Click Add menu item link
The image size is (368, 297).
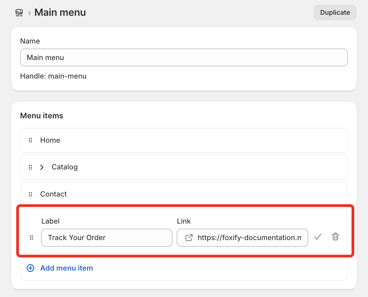pyautogui.click(x=67, y=268)
